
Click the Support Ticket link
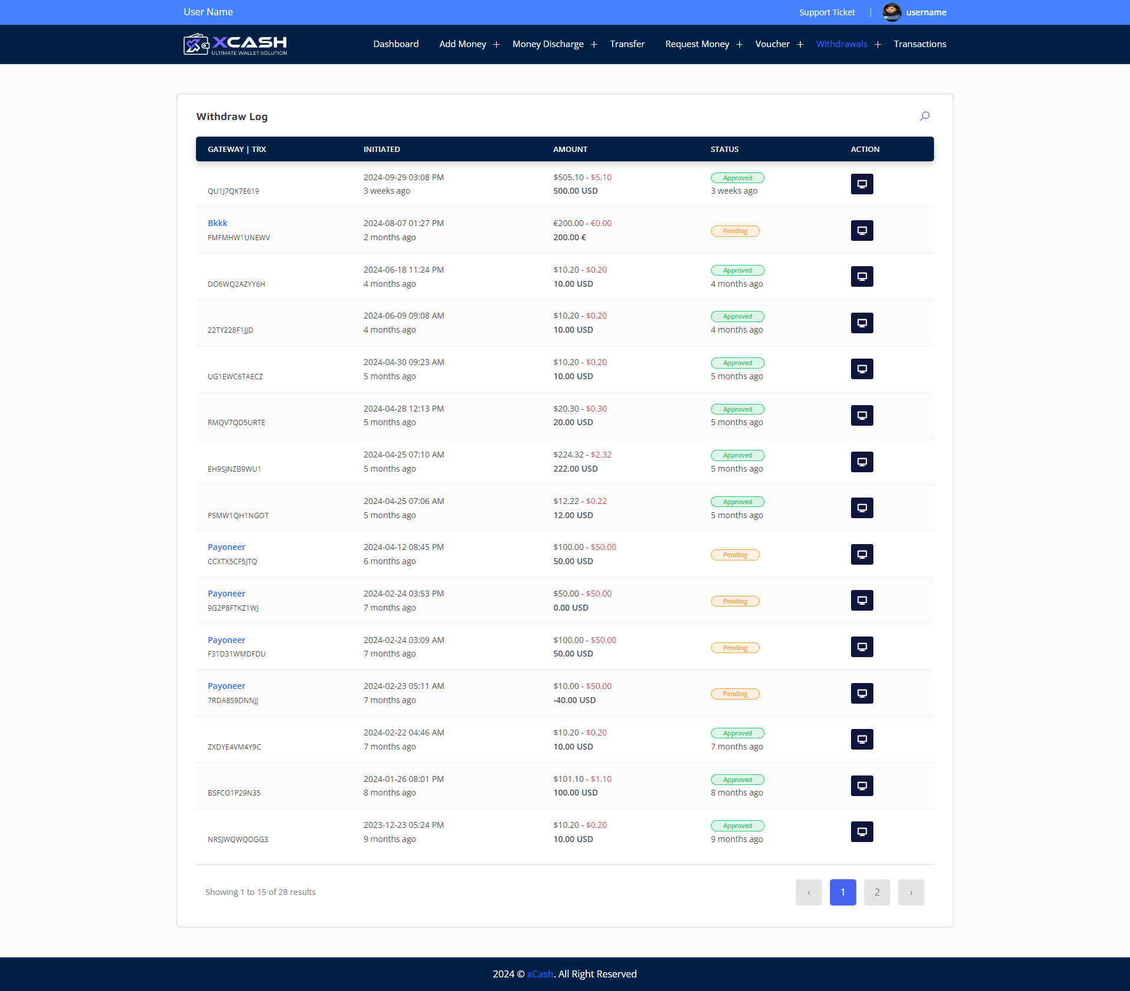826,12
